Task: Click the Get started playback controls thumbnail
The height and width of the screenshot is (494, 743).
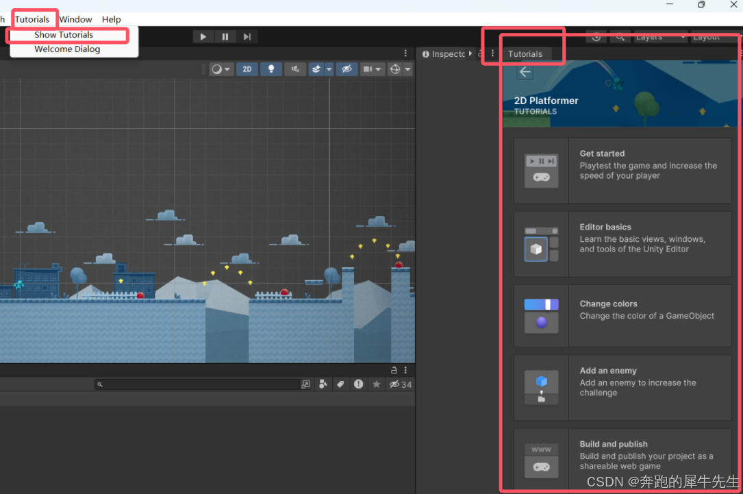Action: pyautogui.click(x=541, y=171)
